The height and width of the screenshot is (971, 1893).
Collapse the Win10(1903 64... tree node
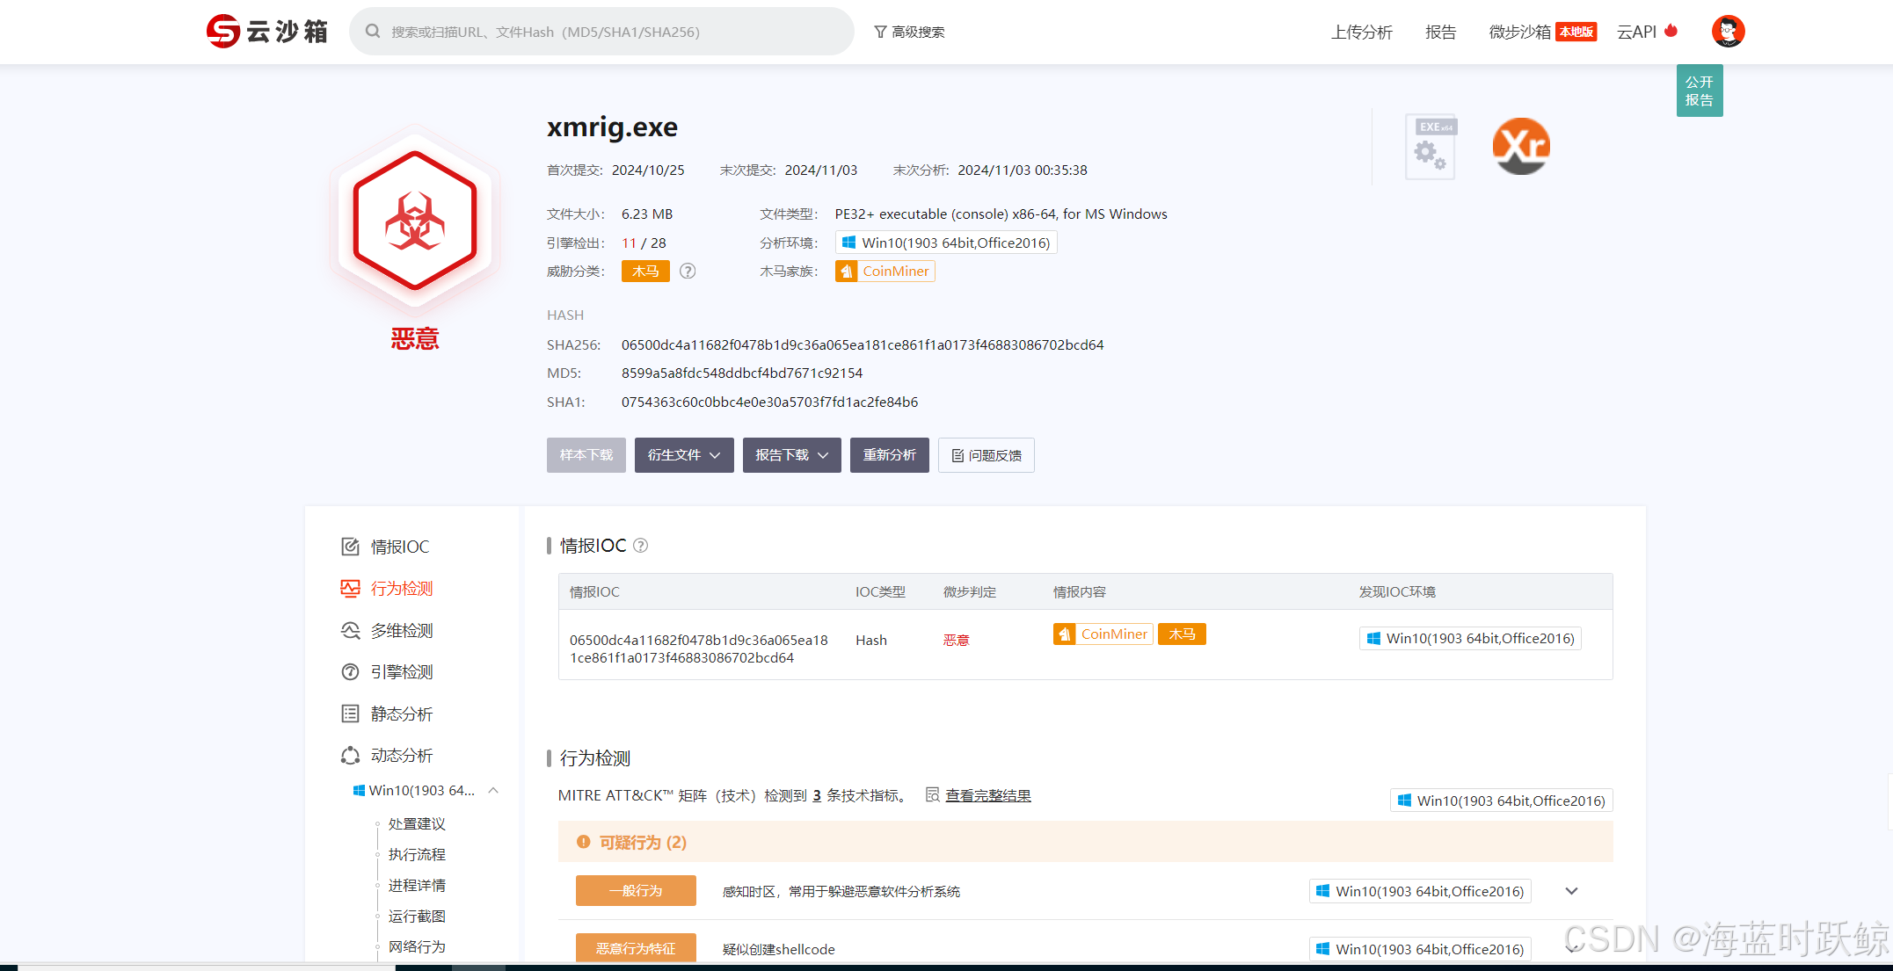coord(493,791)
